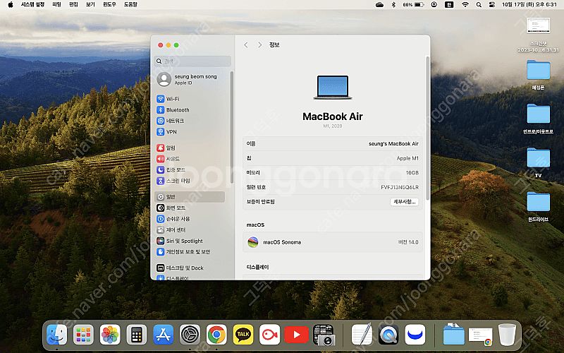Open the Apple menu
This screenshot has height=353, width=564.
[x=10, y=5]
